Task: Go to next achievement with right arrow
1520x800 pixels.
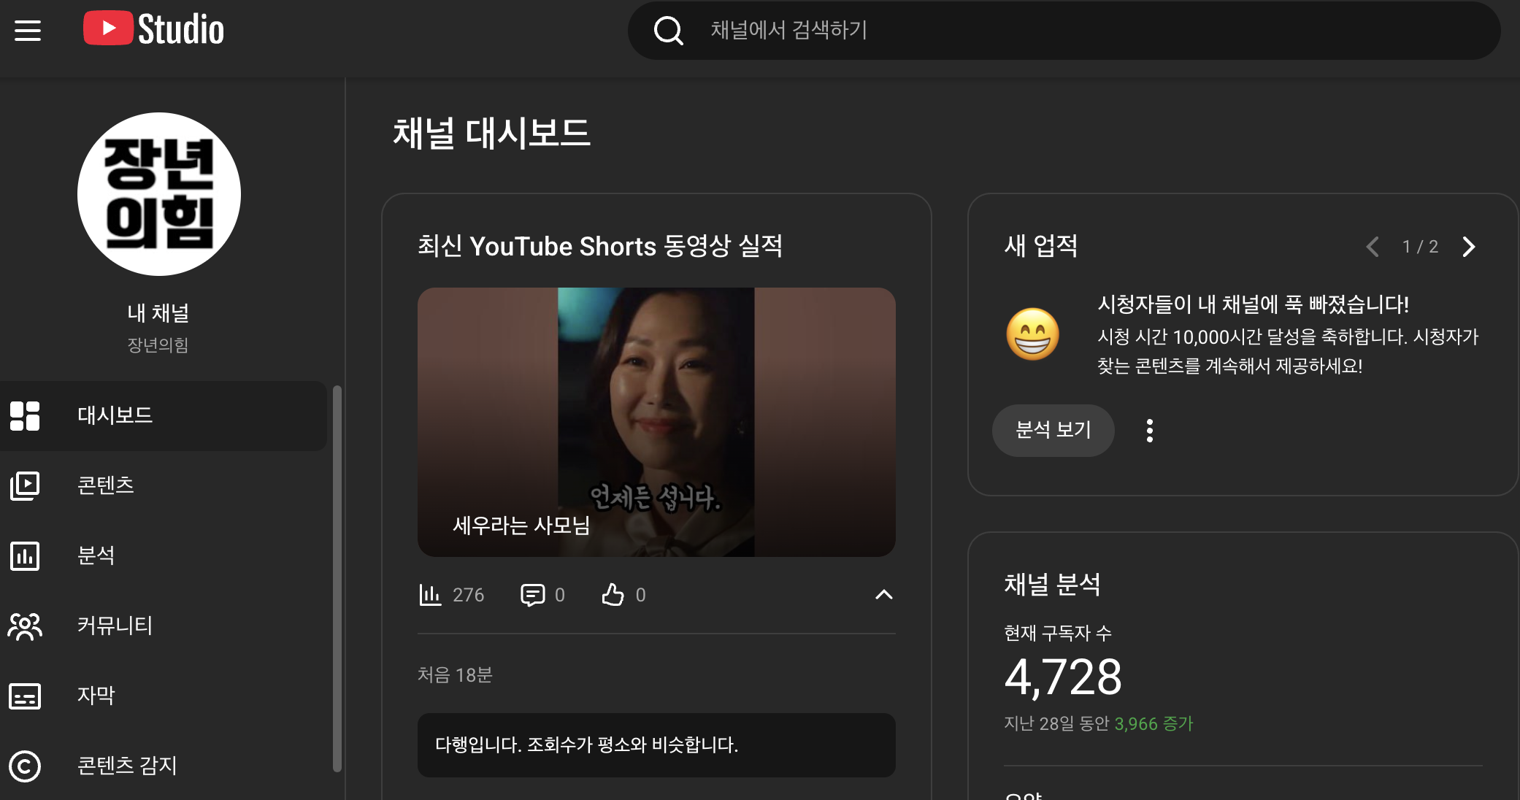Action: [x=1469, y=247]
